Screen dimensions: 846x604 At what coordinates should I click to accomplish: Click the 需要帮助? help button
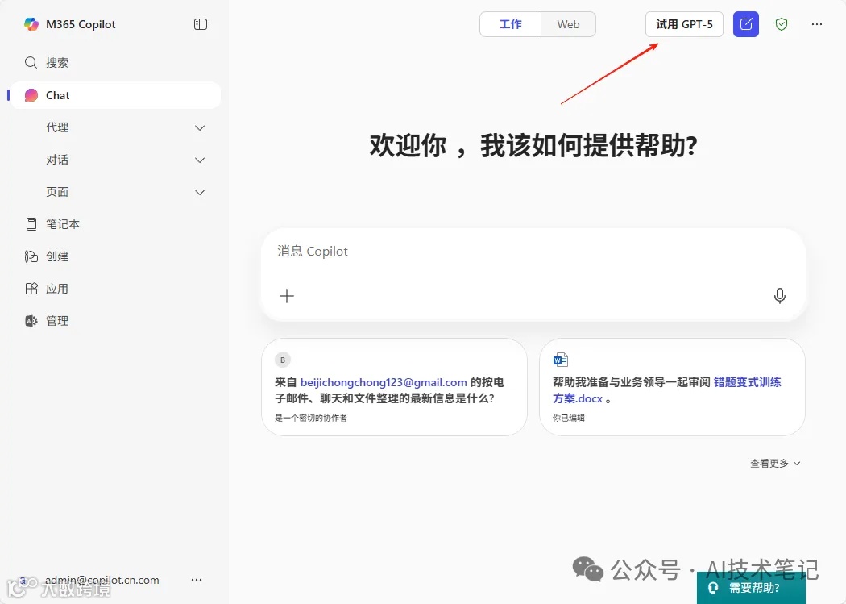pyautogui.click(x=751, y=588)
